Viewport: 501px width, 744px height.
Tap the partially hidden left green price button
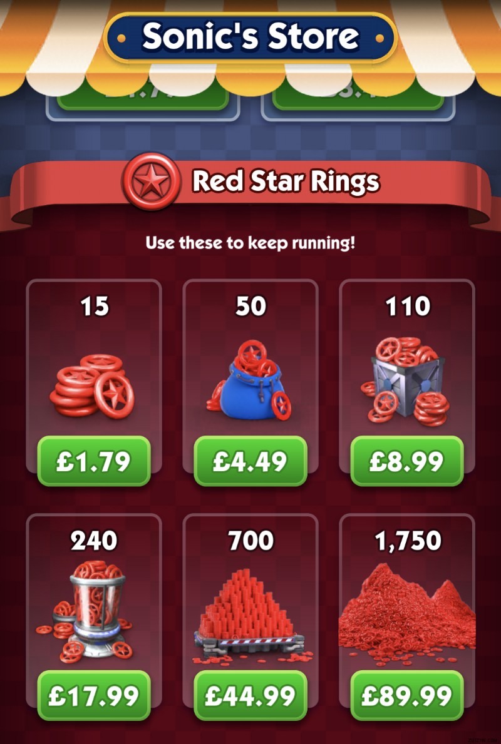(143, 101)
